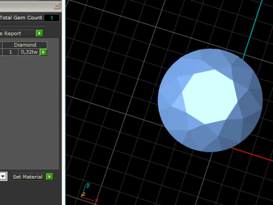Viewport: 273px width, 205px height.
Task: Click the green arrow next to 0,32tw
Action: click(43, 52)
